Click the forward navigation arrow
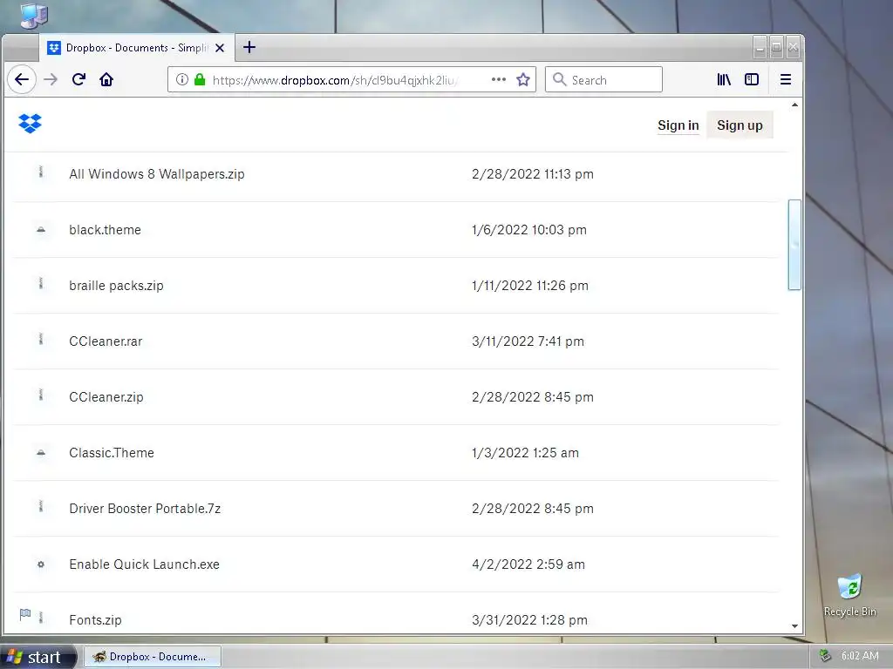 (x=51, y=79)
